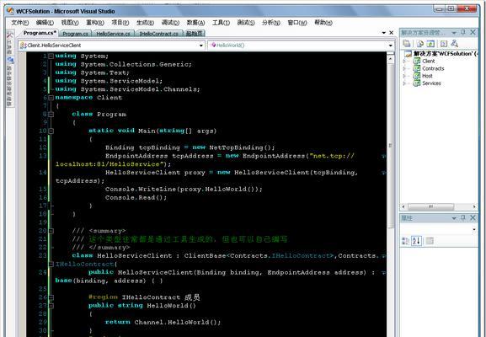Image resolution: width=486 pixels, height=337 pixels.
Task: Close the Solution Explorer panel
Action: pos(473,32)
